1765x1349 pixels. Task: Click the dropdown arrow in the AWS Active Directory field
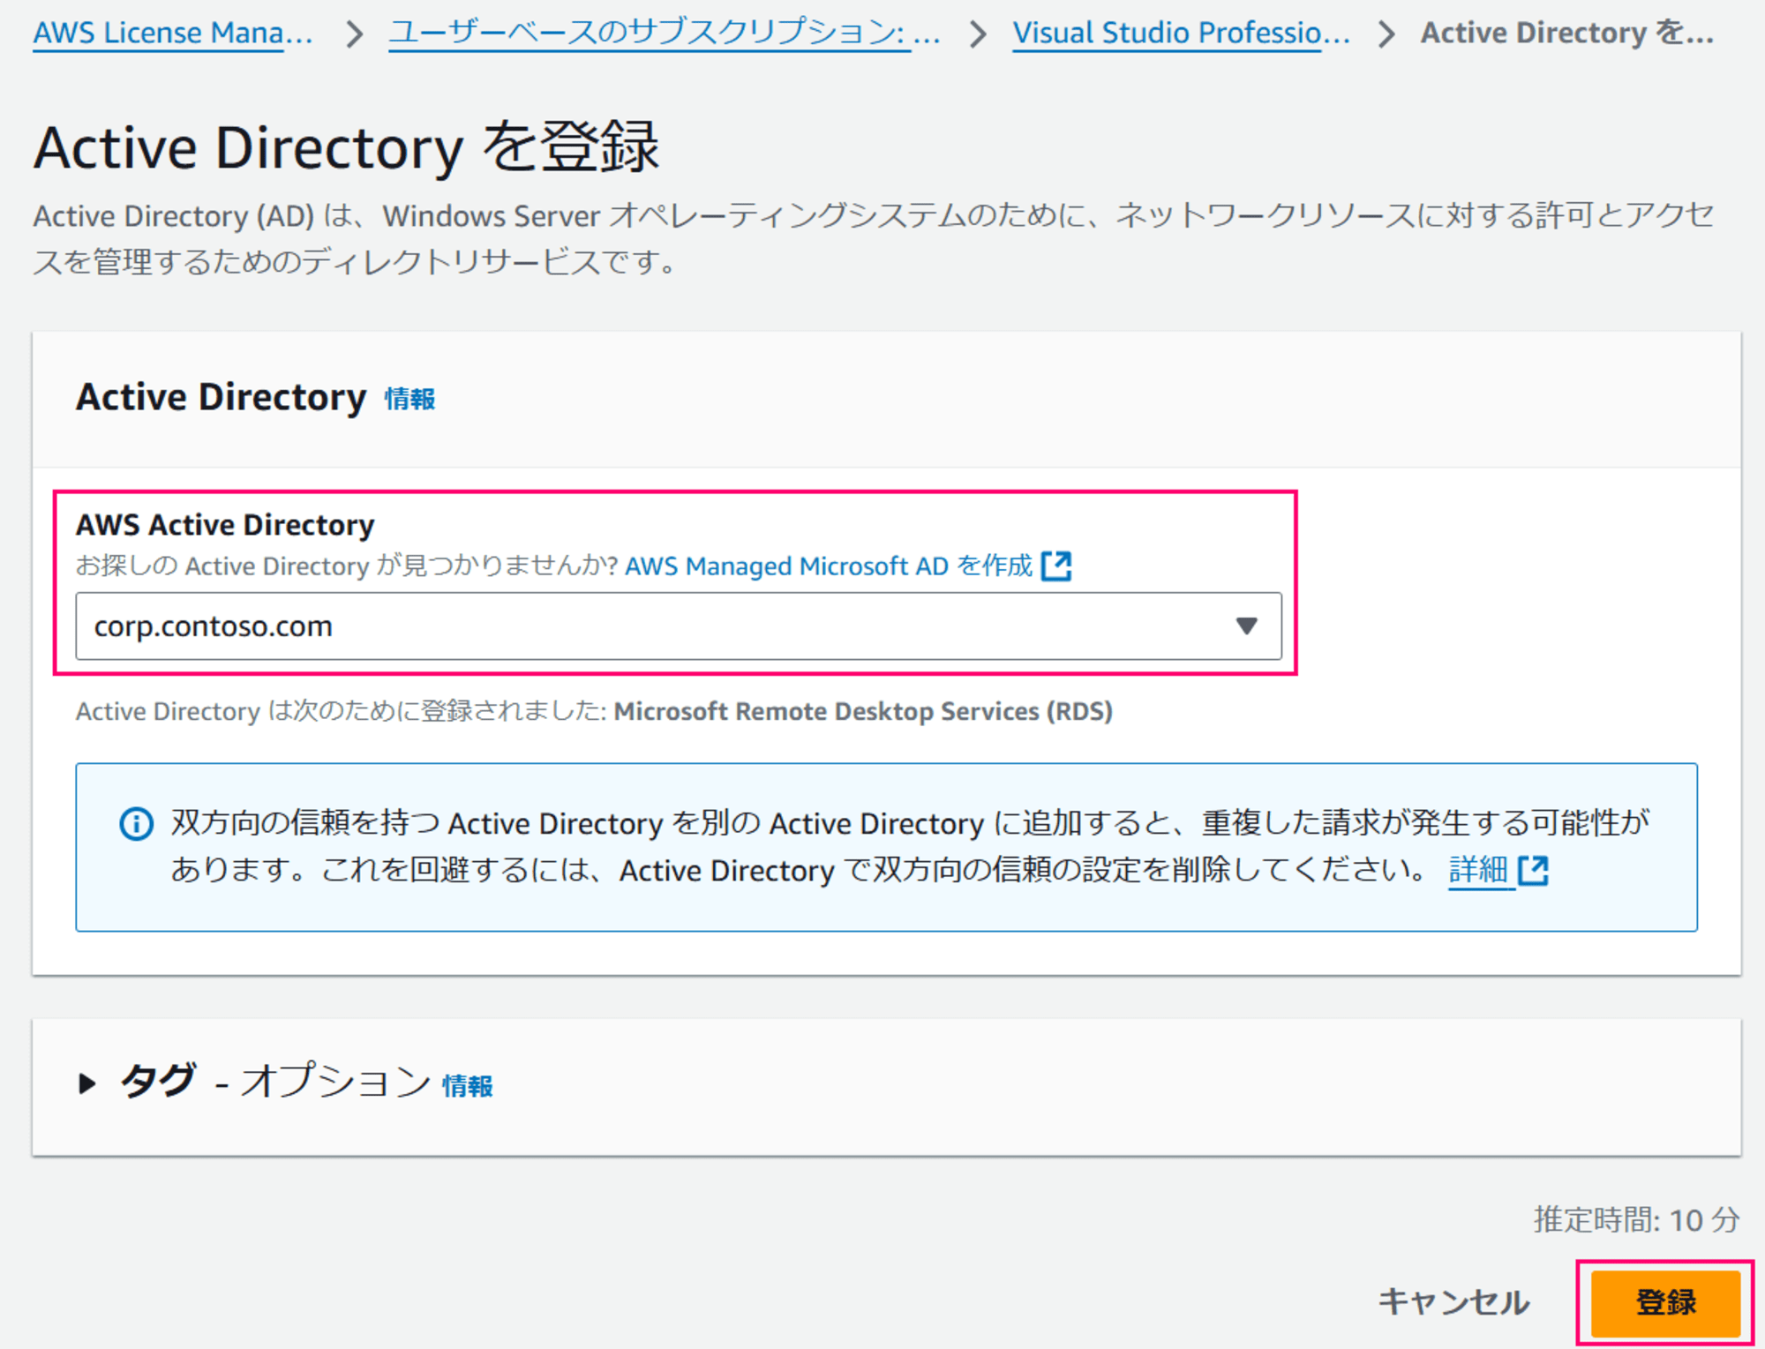click(1246, 626)
